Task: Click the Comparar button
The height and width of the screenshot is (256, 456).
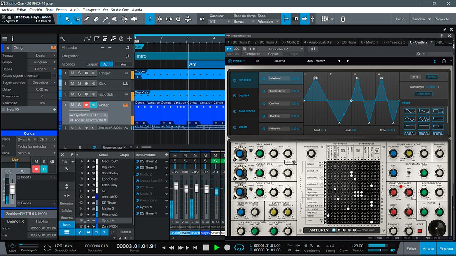Action: pyautogui.click(x=252, y=54)
